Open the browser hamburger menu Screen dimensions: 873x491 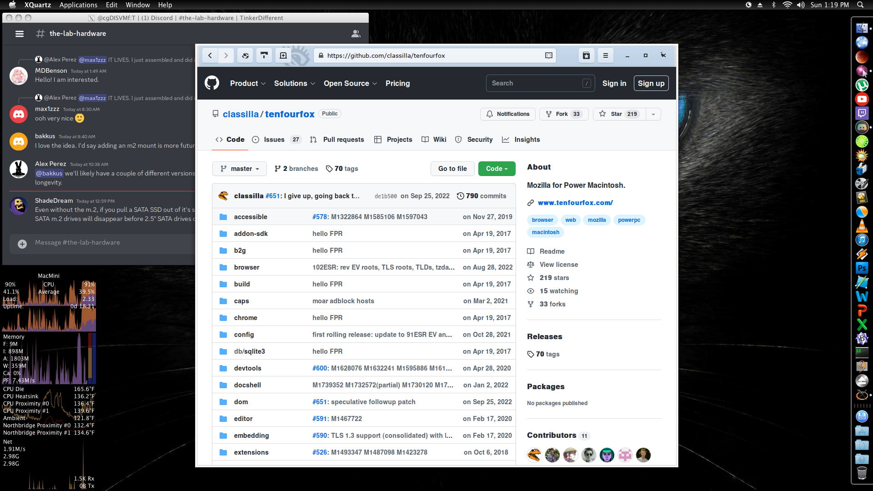[x=605, y=55]
